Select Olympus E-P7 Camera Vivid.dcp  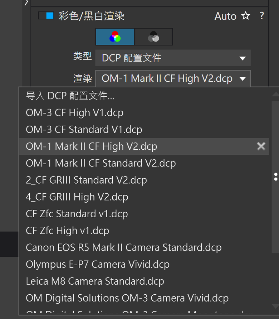point(144,265)
